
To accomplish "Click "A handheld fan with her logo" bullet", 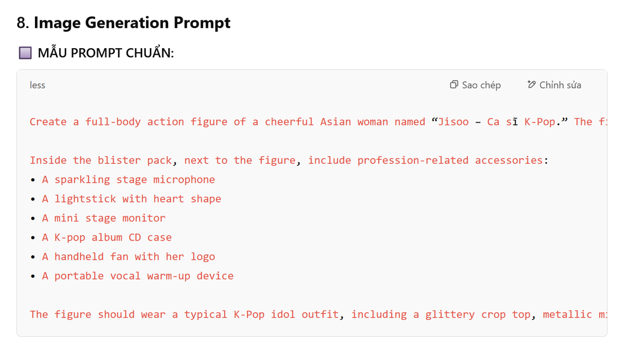I will 128,256.
